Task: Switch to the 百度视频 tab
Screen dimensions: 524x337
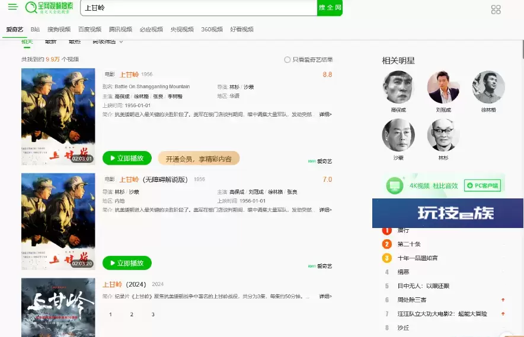Action: click(90, 30)
